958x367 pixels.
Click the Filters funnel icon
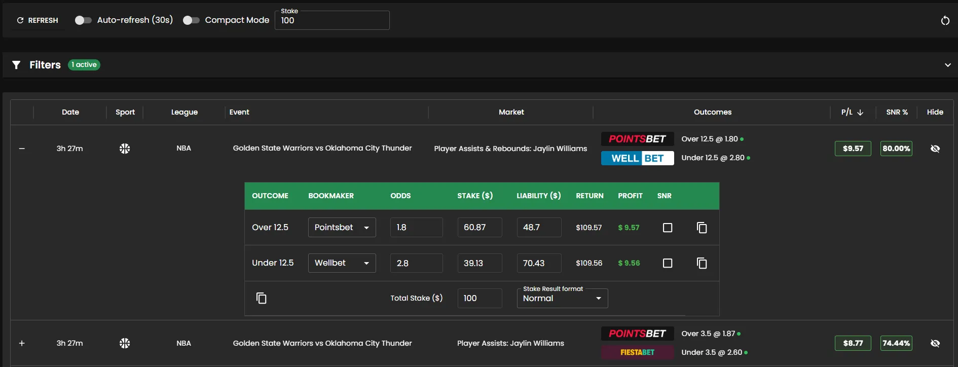[x=17, y=65]
